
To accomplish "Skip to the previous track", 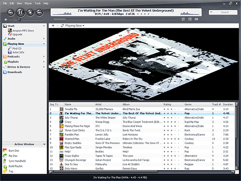I will coord(10,12).
